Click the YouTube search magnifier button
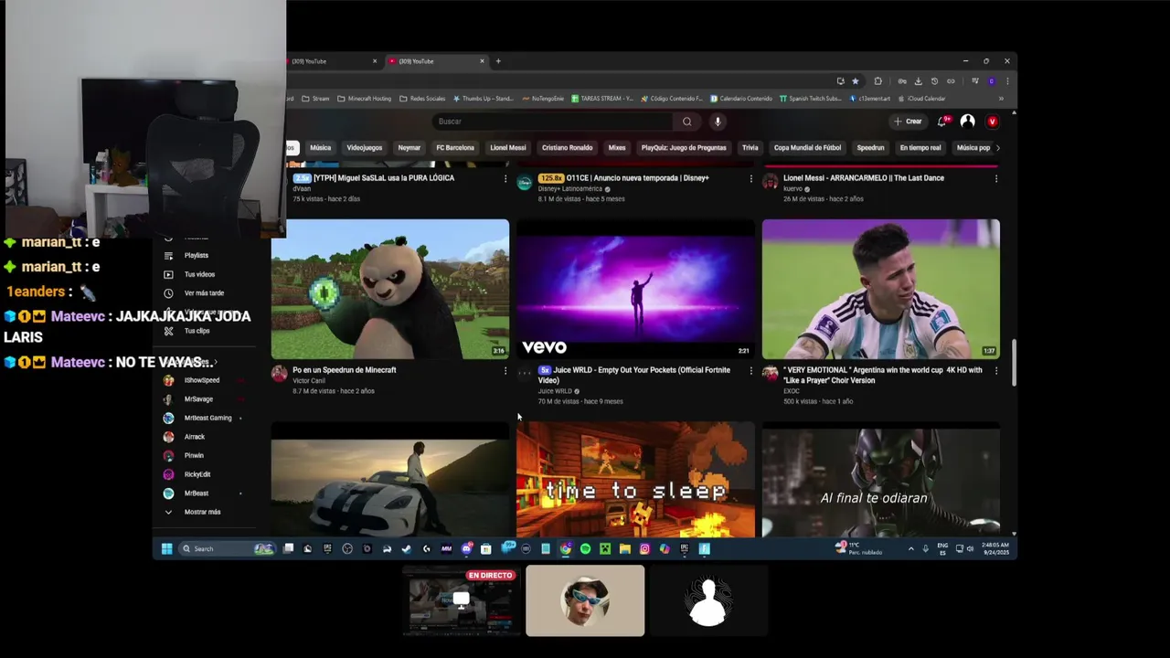Viewport: 1170px width, 658px height. tap(686, 122)
